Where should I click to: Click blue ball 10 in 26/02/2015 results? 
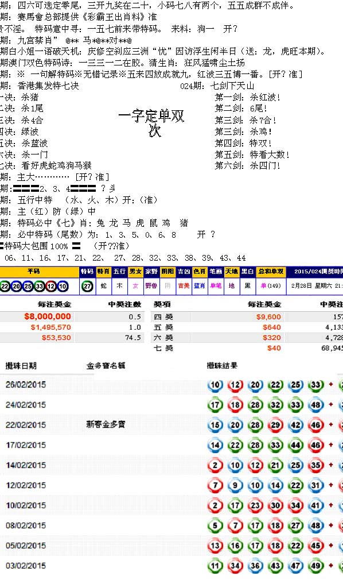[215, 385]
